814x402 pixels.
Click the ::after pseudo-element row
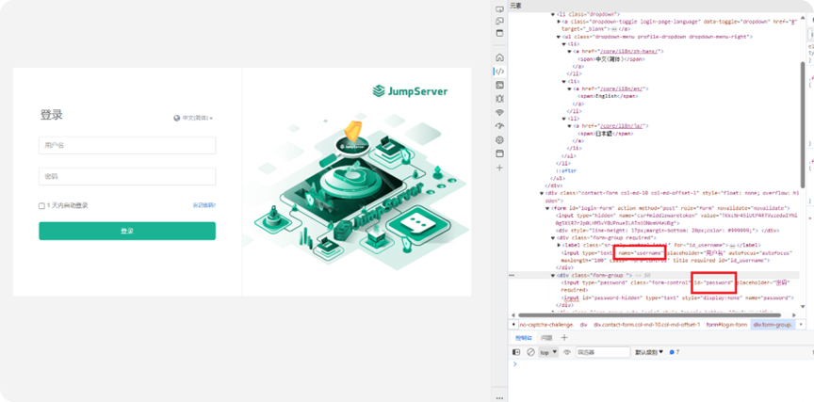(566, 170)
